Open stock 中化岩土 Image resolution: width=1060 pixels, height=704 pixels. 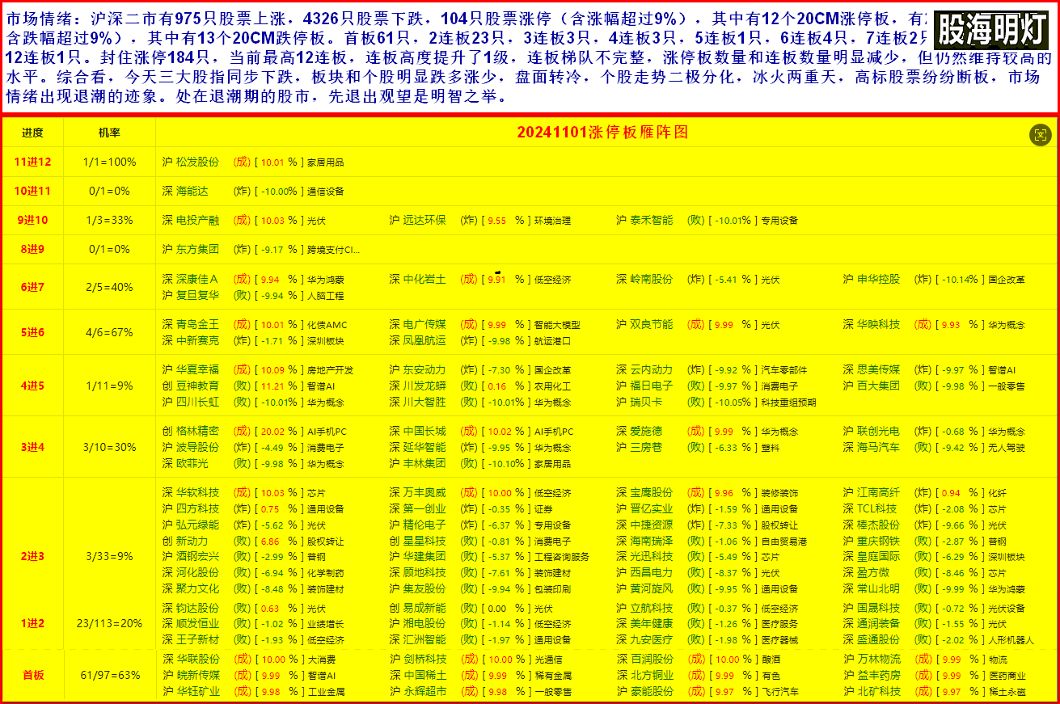coord(424,279)
